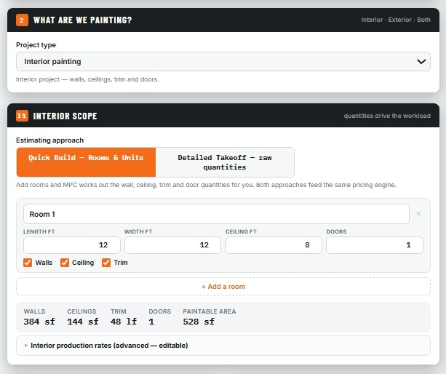Uncheck the Trim checkbox
The height and width of the screenshot is (374, 446).
(x=106, y=263)
